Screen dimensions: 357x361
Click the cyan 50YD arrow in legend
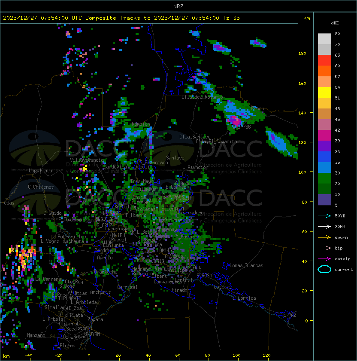click(324, 216)
